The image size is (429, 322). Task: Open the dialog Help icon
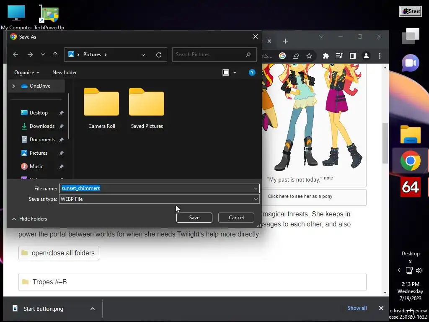252,73
